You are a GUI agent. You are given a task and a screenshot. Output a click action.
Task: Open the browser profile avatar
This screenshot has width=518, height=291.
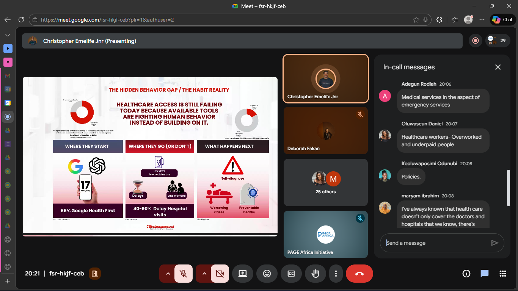pyautogui.click(x=469, y=20)
